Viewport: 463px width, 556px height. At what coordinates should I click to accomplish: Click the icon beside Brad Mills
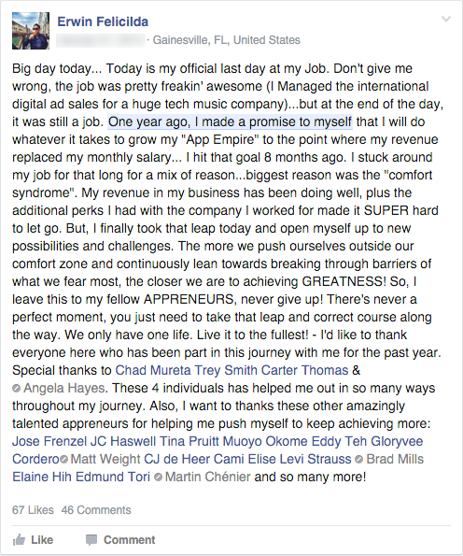point(358,459)
